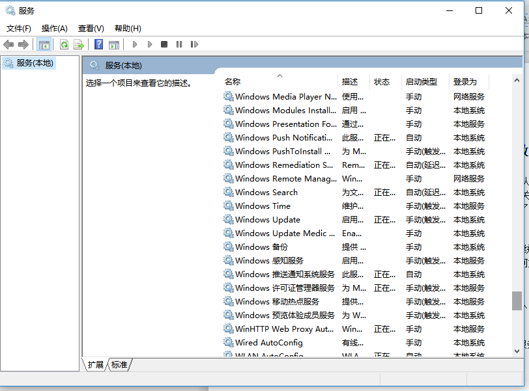Toggle the show/hide action pane toolbar icon
Screen dimensions: 529x391
coord(114,44)
